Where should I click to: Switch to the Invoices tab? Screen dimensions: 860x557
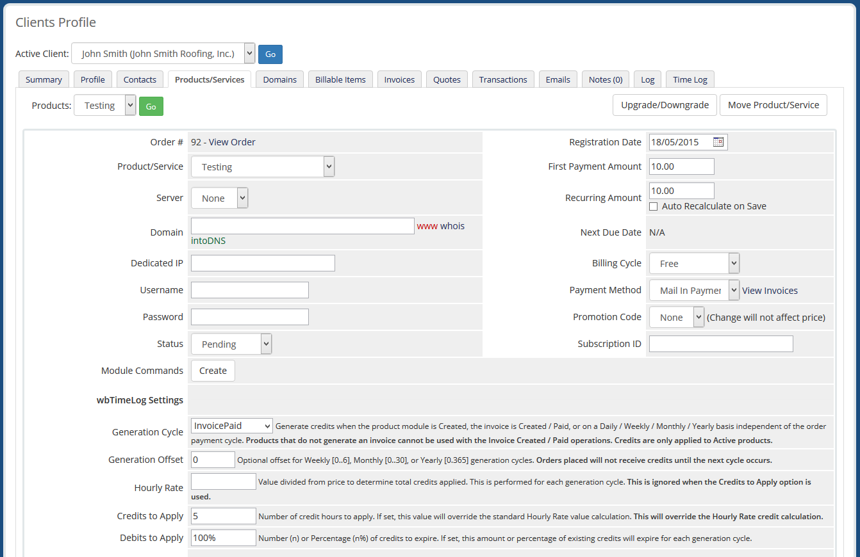click(399, 79)
